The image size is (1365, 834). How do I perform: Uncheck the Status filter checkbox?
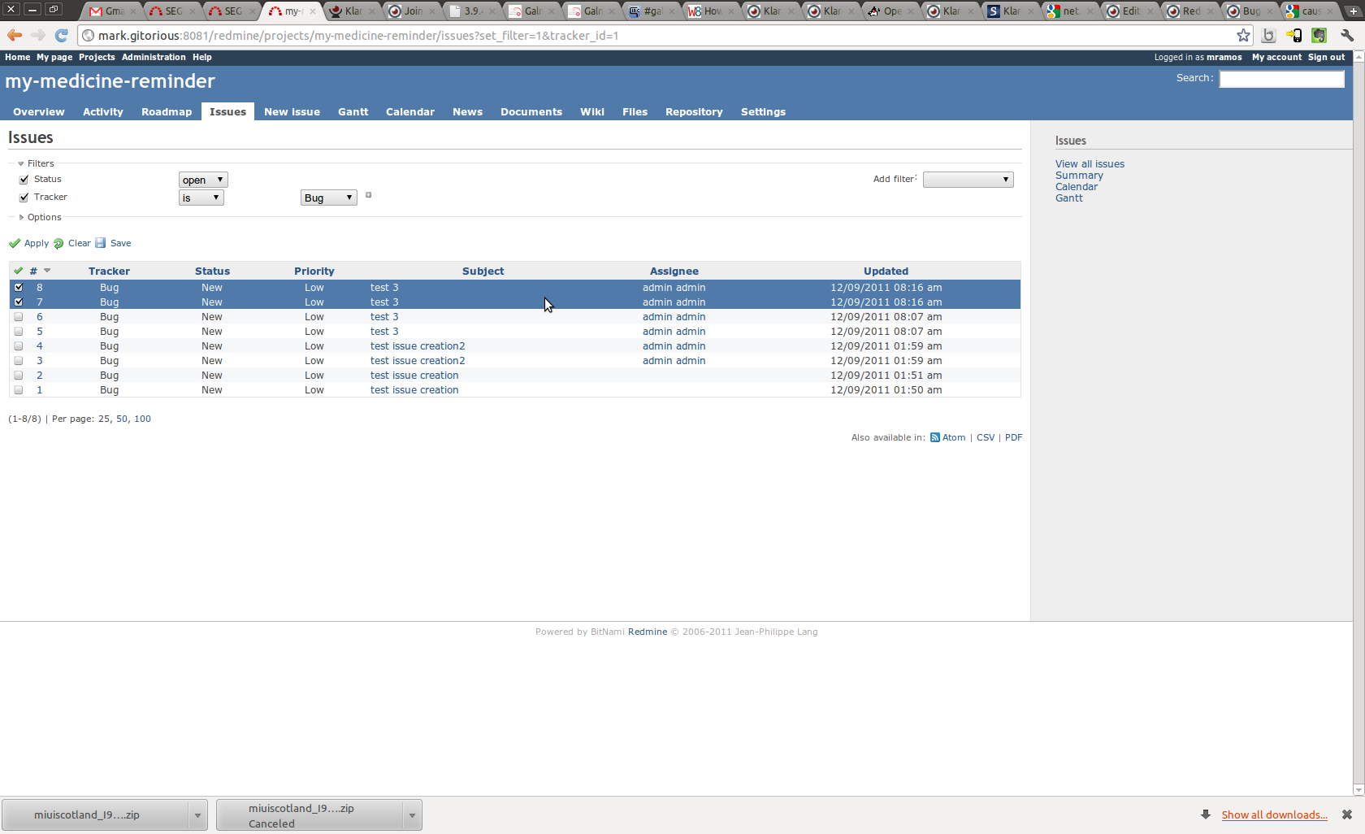[24, 180]
